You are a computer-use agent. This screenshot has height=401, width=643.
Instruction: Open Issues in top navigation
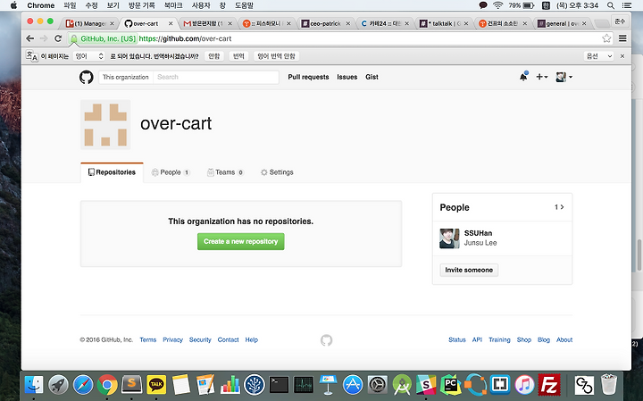click(347, 77)
